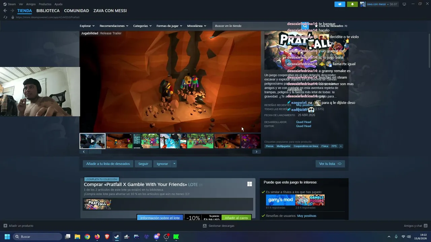This screenshot has height=242, width=431.
Task: Open the Cooperativos en línea tag
Action: pyautogui.click(x=306, y=146)
